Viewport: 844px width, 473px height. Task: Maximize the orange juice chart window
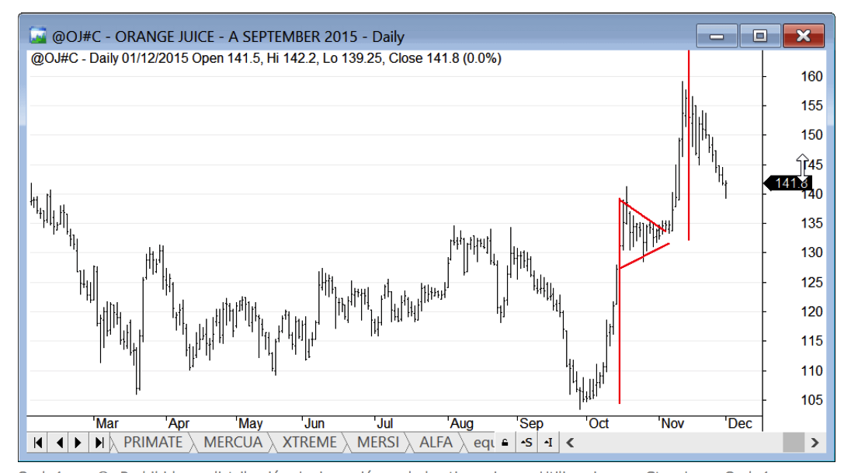point(759,36)
